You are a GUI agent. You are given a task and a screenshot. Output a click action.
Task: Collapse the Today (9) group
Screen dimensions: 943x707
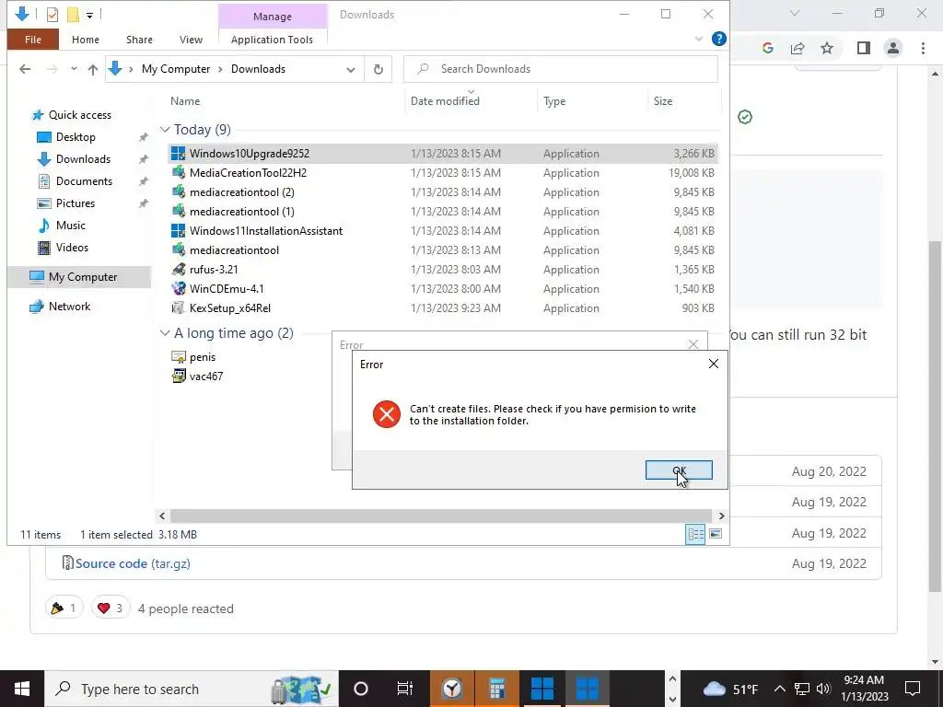(165, 130)
